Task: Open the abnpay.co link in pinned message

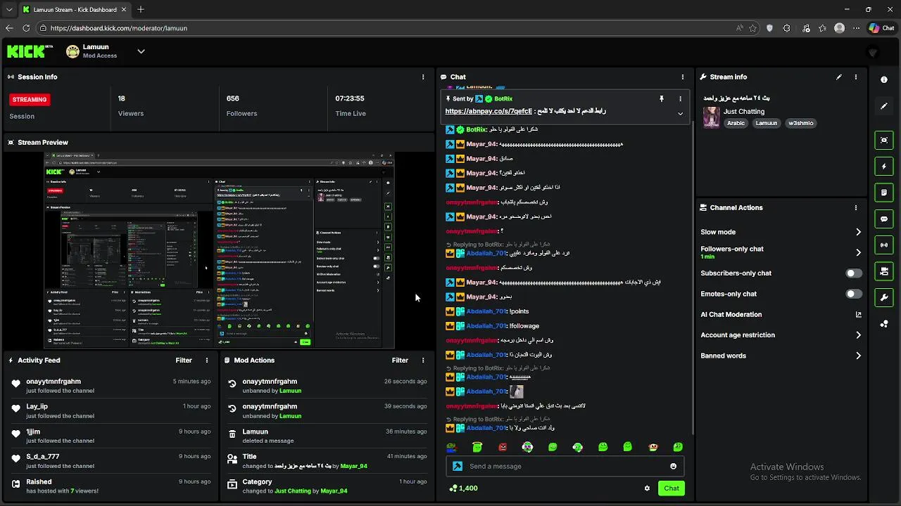Action: (x=489, y=111)
